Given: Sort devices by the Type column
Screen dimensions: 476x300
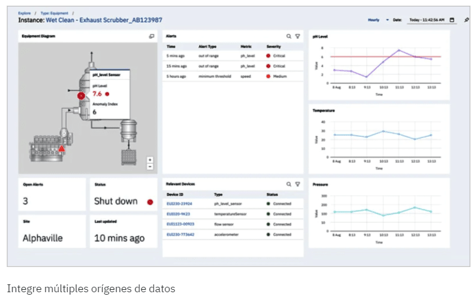Looking at the screenshot, I should coord(218,194).
